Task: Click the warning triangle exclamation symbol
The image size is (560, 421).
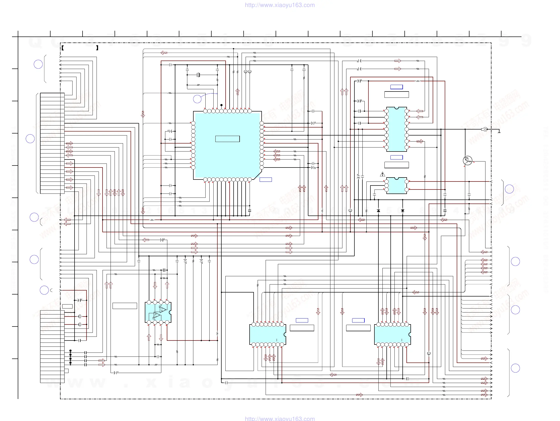Action: click(382, 174)
